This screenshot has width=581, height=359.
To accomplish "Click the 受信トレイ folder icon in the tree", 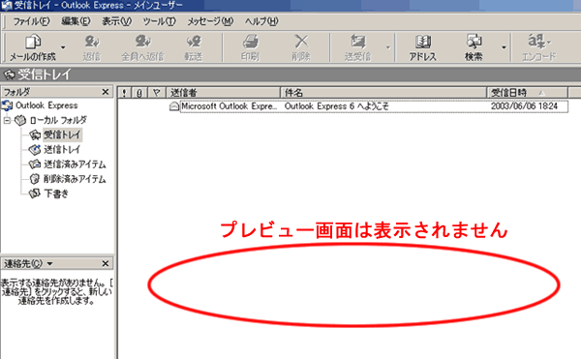I will (35, 135).
